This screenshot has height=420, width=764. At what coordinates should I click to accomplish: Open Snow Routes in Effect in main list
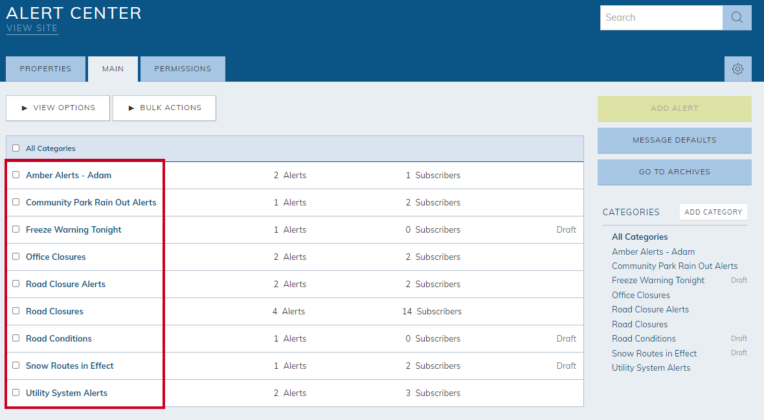pyautogui.click(x=70, y=366)
